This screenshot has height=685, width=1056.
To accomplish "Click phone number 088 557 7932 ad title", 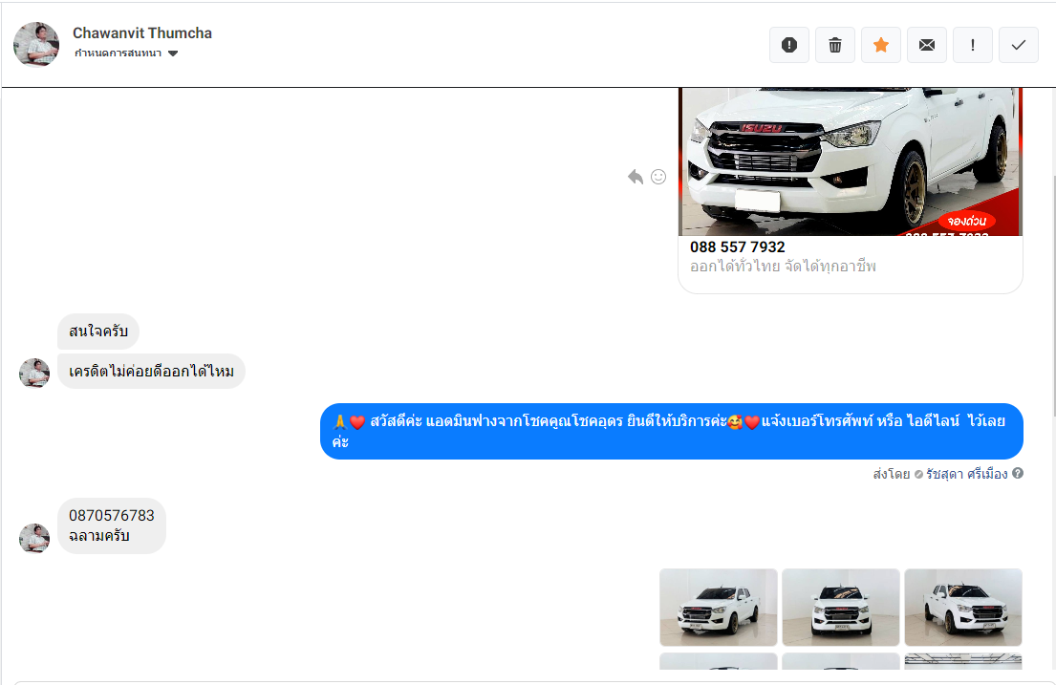I will coord(738,246).
